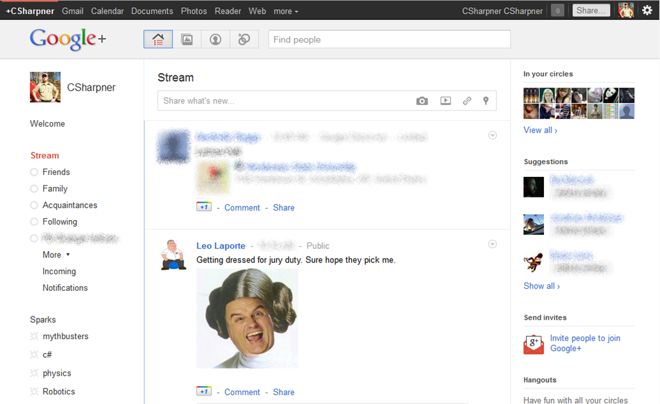Open the top bar 'more' menu
The width and height of the screenshot is (660, 404).
coord(286,12)
